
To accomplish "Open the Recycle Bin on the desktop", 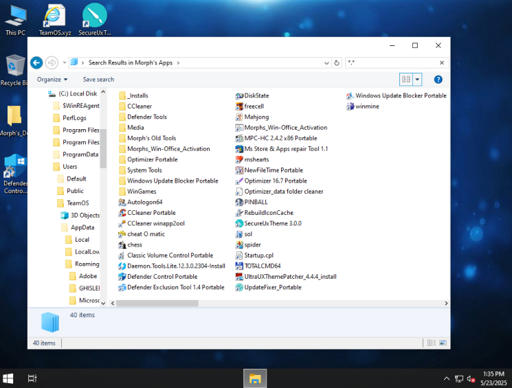I will pos(14,70).
